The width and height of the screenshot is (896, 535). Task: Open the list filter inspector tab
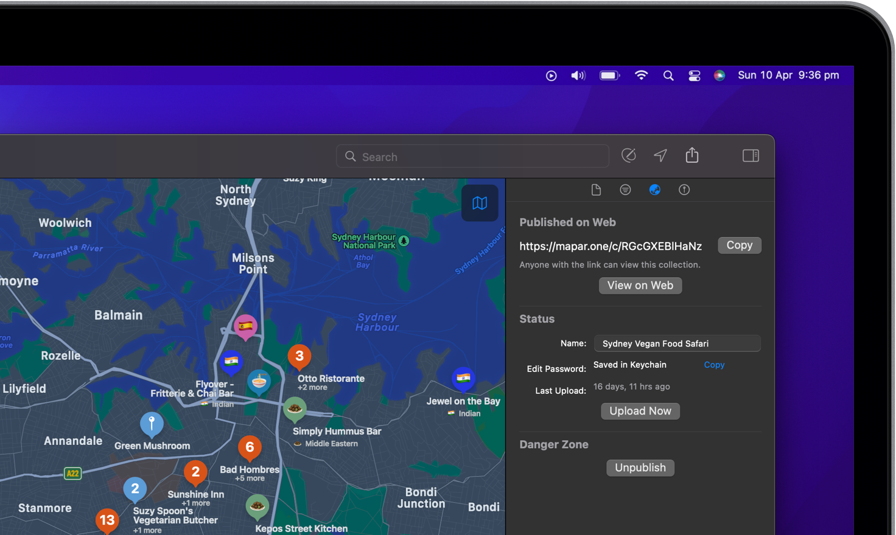click(625, 190)
